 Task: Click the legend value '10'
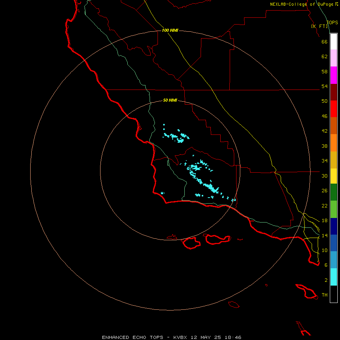[x=325, y=250]
